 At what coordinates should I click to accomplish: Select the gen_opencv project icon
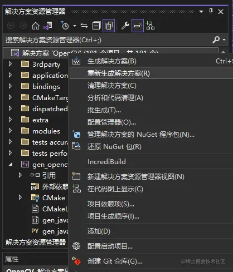[x=25, y=164]
